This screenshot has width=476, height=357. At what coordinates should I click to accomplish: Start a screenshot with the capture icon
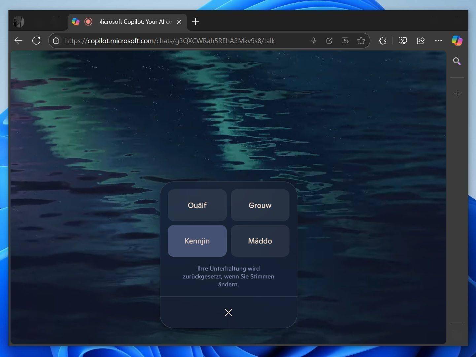click(402, 41)
